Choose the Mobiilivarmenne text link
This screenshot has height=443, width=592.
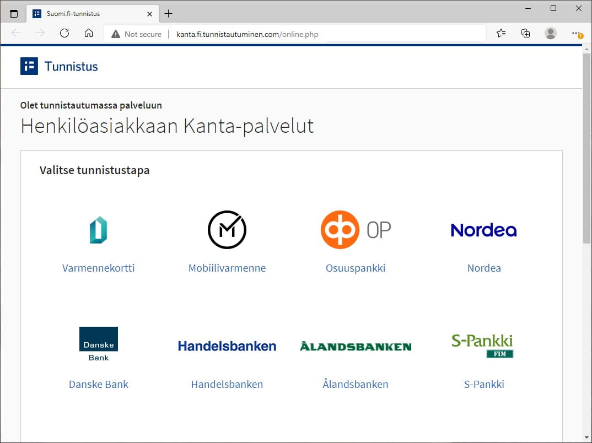[x=227, y=268]
